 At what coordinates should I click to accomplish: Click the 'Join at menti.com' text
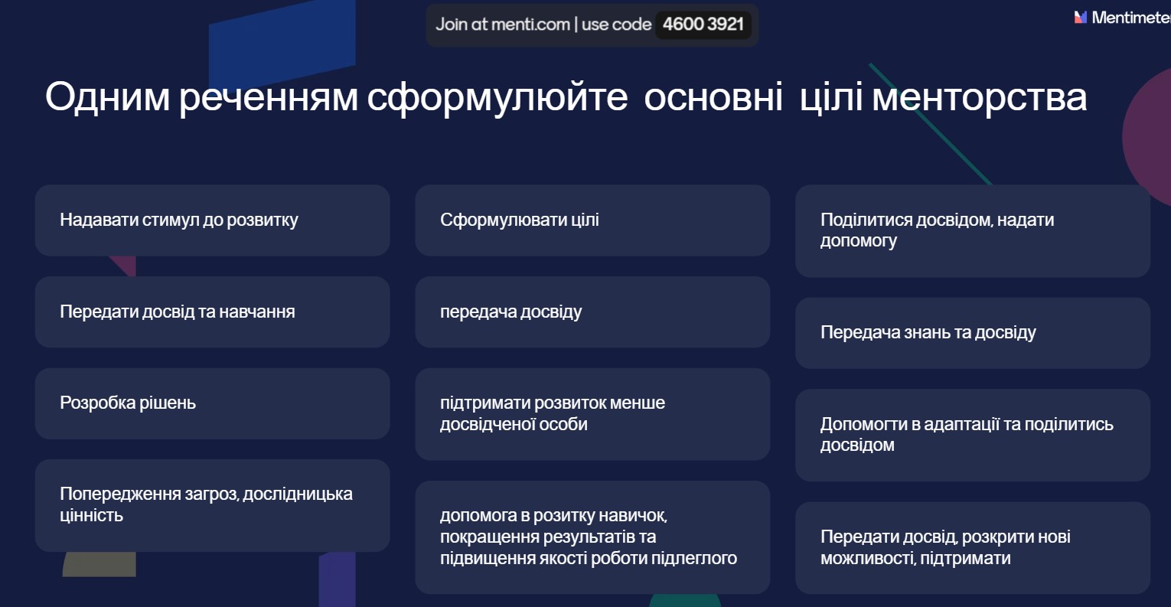point(502,24)
